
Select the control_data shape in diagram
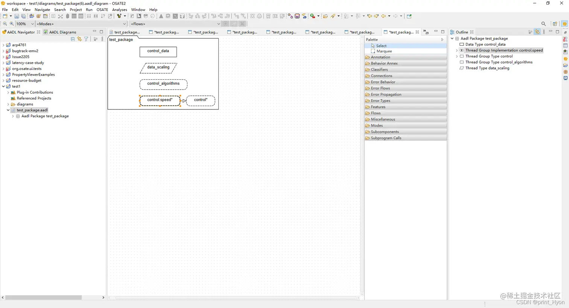[x=158, y=52]
